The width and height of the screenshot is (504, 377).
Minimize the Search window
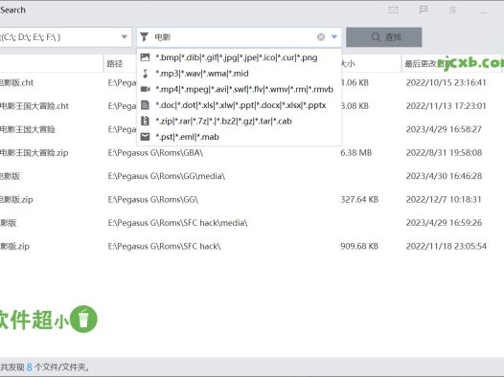coord(483,12)
